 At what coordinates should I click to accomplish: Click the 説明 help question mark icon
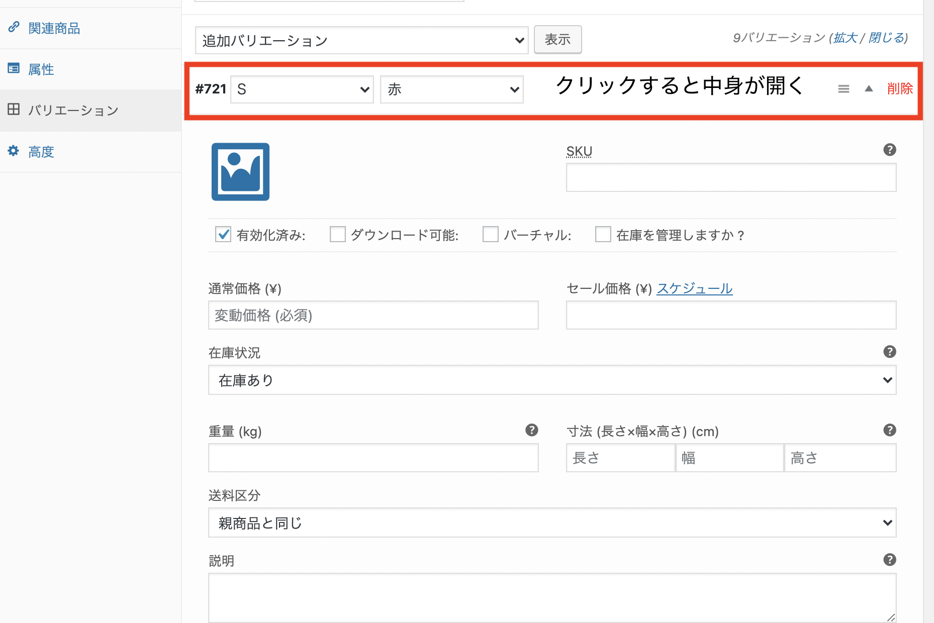point(889,560)
